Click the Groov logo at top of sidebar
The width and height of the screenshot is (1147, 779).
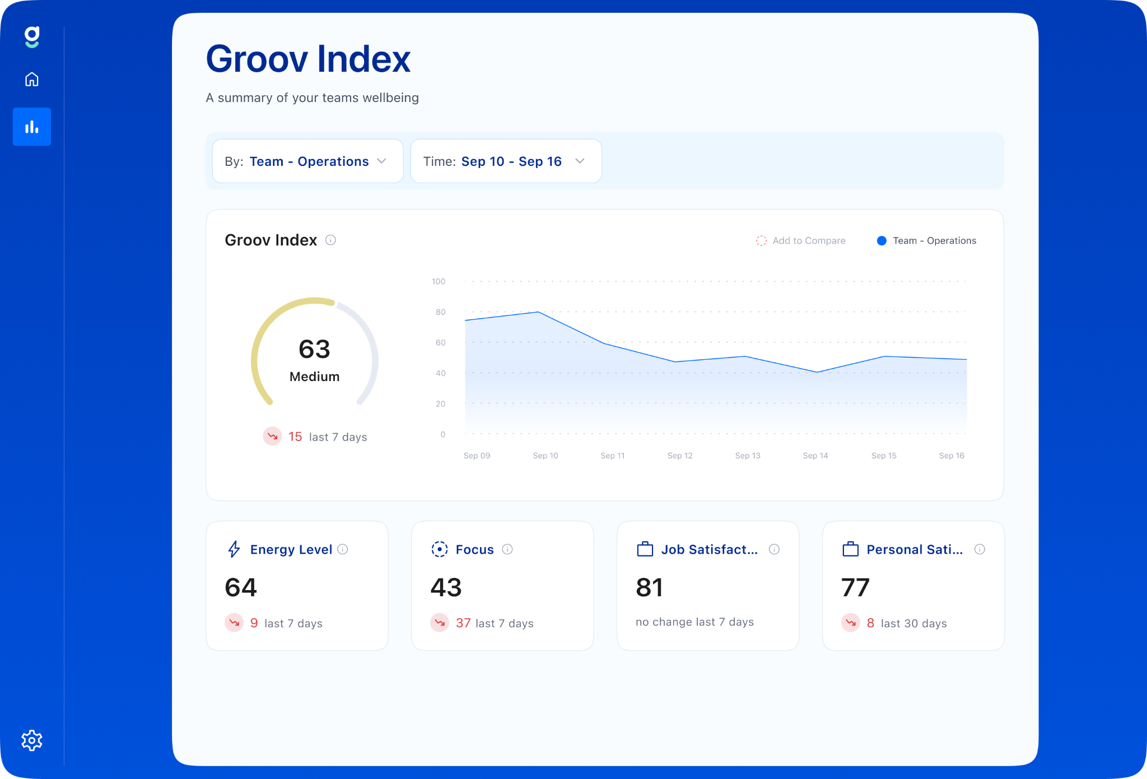(32, 37)
